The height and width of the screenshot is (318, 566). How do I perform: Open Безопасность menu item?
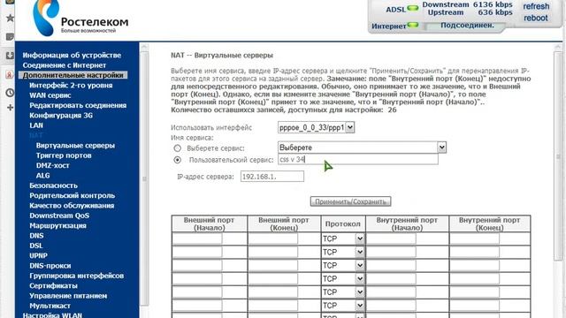(53, 185)
